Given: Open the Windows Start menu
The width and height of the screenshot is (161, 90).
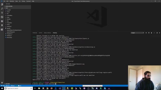Looking at the screenshot, I should [x=2, y=88].
